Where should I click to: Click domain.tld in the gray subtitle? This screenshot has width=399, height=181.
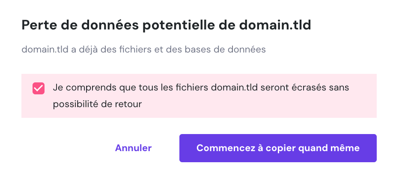pyautogui.click(x=45, y=50)
